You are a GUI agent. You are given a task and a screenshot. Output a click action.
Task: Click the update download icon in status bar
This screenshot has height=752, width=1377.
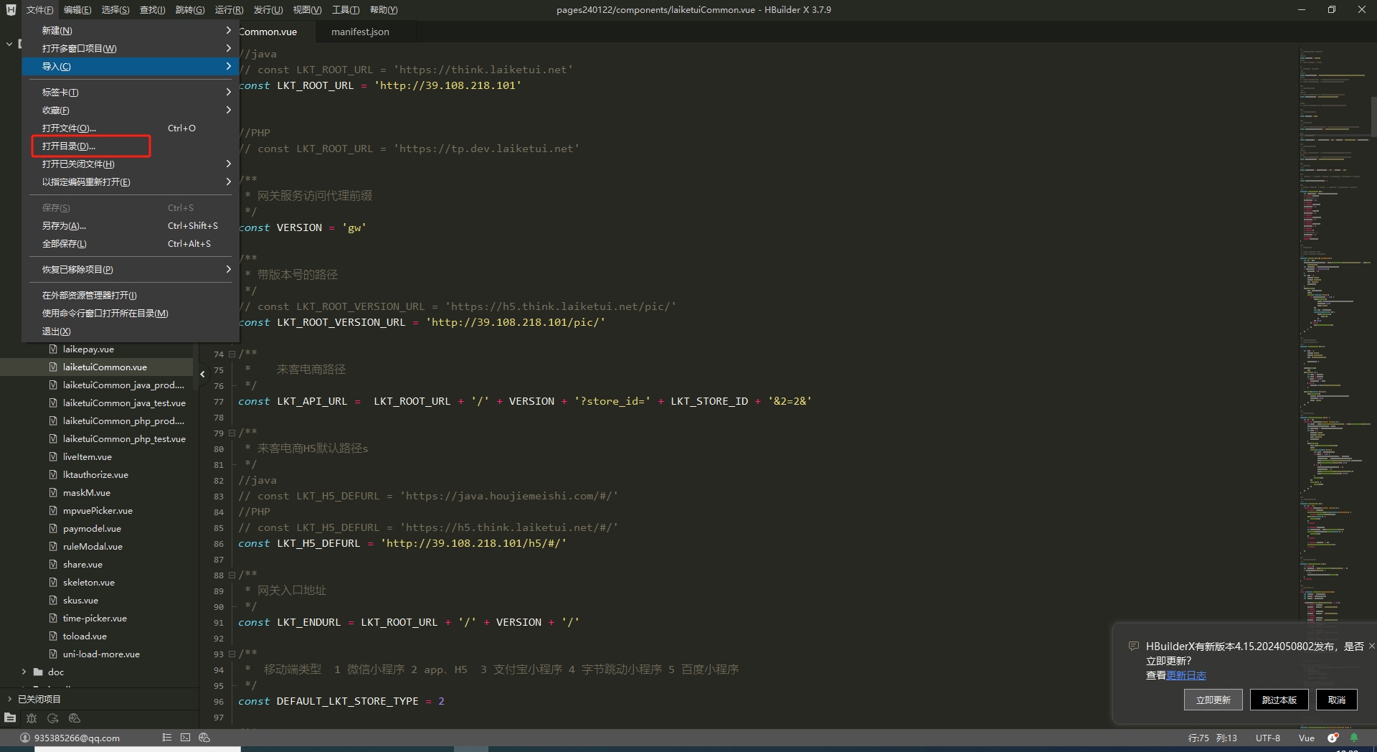pos(1333,738)
